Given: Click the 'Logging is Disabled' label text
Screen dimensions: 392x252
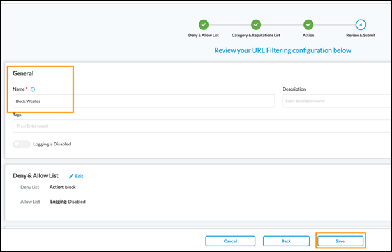Looking at the screenshot, I should (52, 144).
